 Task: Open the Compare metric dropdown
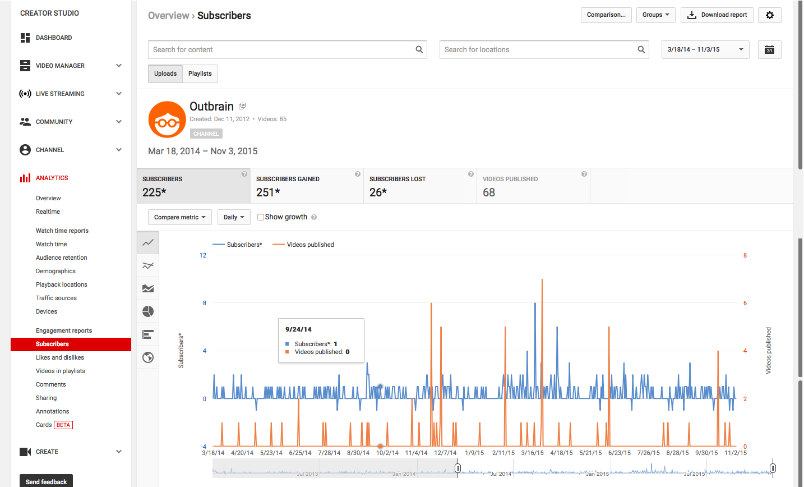pos(179,217)
